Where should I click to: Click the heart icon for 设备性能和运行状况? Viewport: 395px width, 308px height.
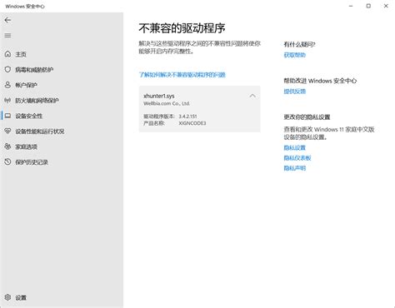coord(7,131)
